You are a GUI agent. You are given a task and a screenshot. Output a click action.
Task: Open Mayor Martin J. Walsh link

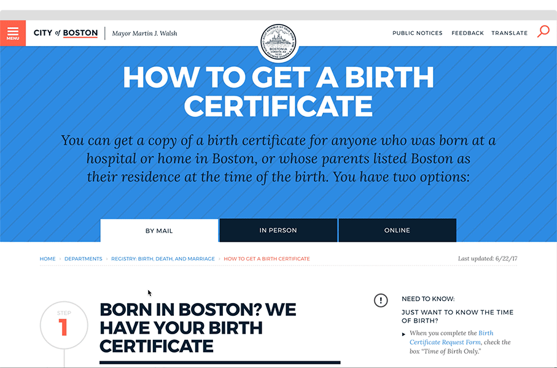click(x=144, y=33)
